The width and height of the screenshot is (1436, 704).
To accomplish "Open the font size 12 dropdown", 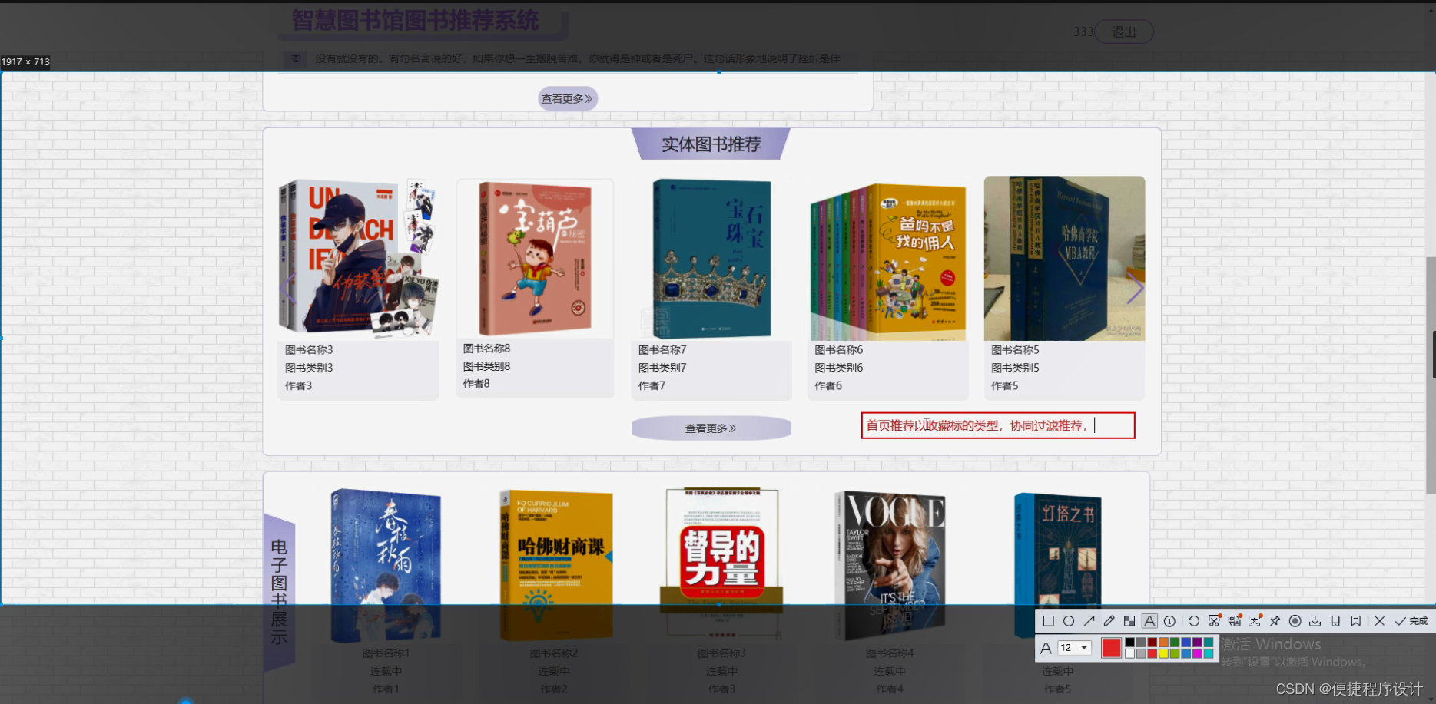I will pos(1075,648).
